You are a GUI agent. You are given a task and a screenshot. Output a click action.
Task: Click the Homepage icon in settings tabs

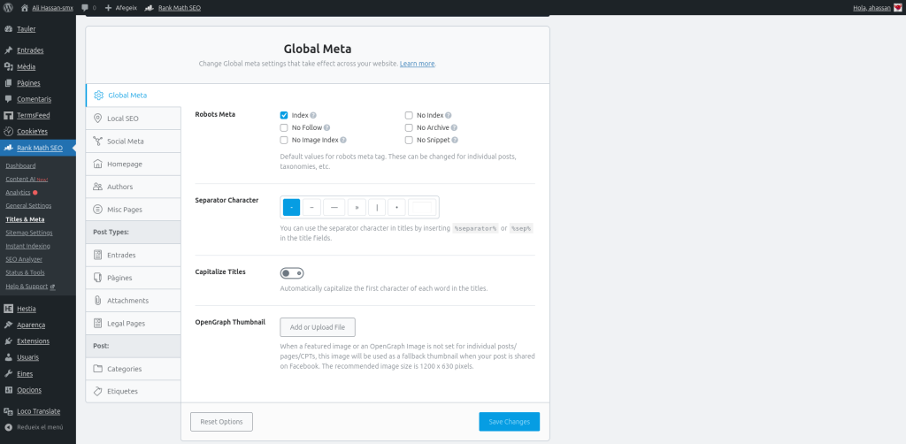pos(97,164)
